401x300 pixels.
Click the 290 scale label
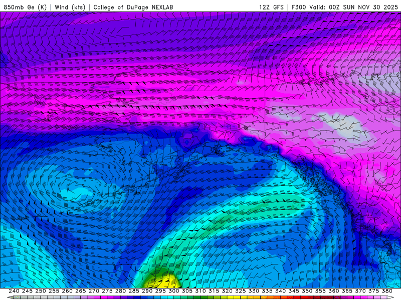click(147, 291)
